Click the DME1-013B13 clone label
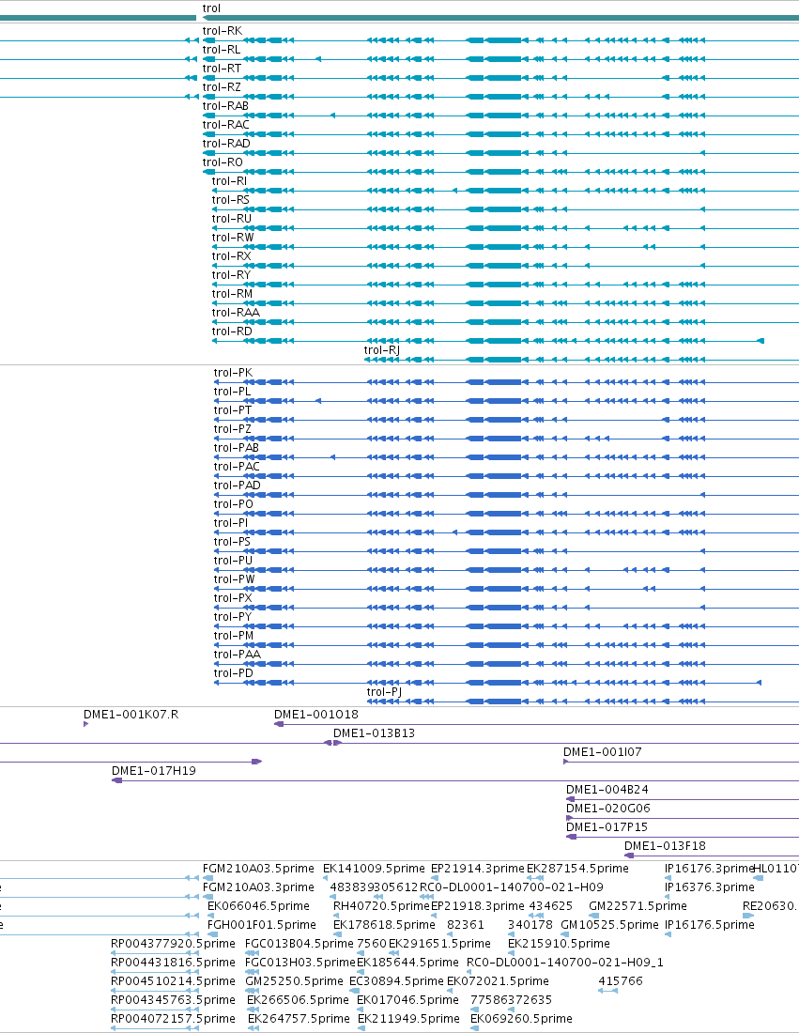Viewport: 799px width, 1033px height. [374, 733]
